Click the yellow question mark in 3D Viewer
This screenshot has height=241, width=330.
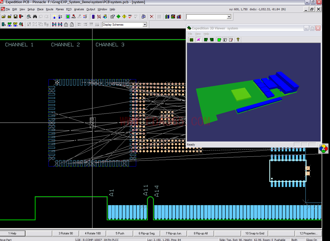pyautogui.click(x=238, y=40)
